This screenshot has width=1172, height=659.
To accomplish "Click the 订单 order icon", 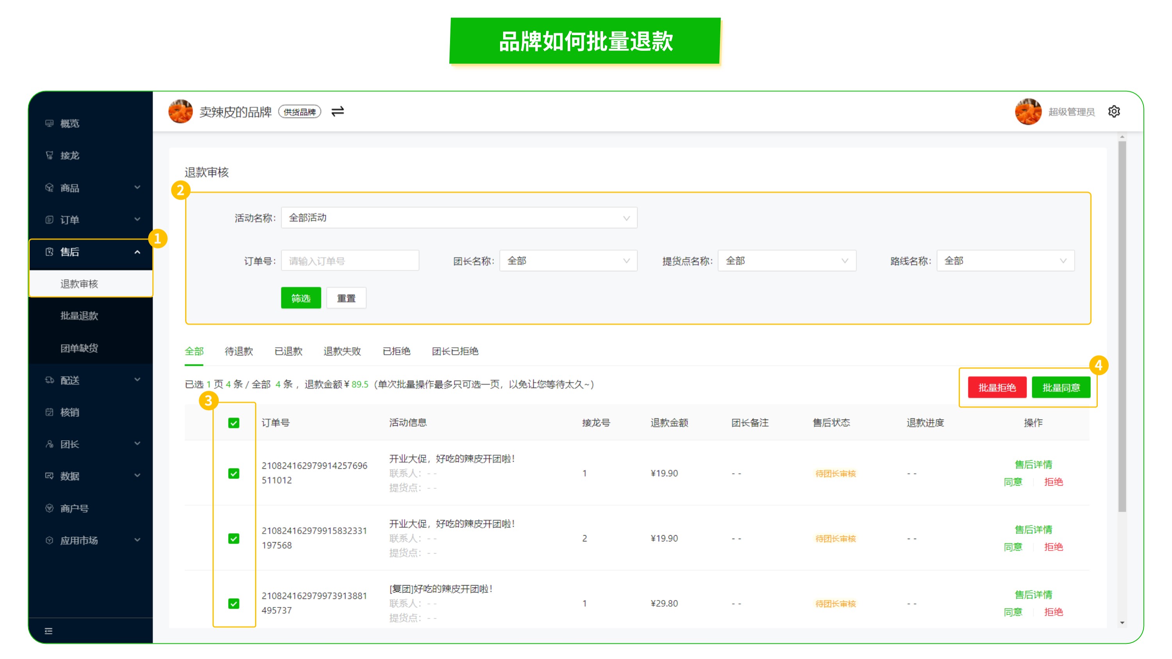I will (49, 220).
